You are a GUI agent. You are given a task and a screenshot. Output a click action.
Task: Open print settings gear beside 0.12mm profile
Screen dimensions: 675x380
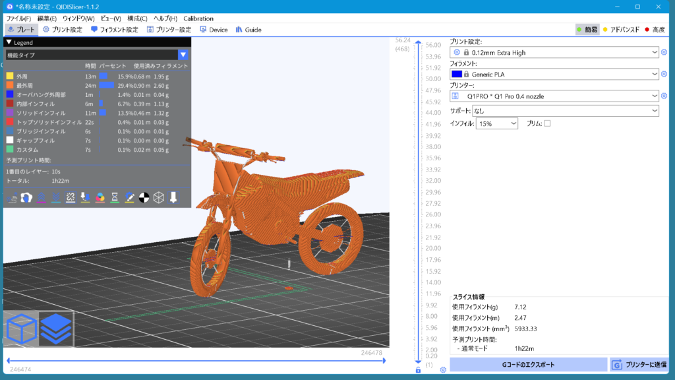click(664, 53)
